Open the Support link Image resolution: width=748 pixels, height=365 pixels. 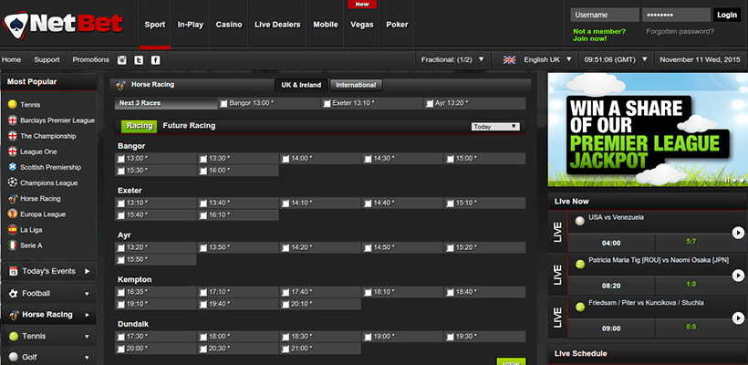[47, 59]
